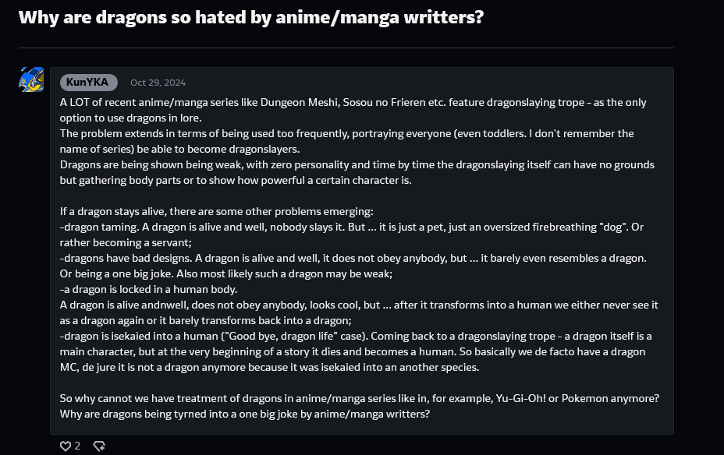Image resolution: width=724 pixels, height=455 pixels.
Task: Click '-a dragon is locked in a human body.'
Action: (x=148, y=290)
